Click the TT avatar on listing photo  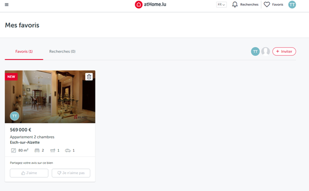15,116
